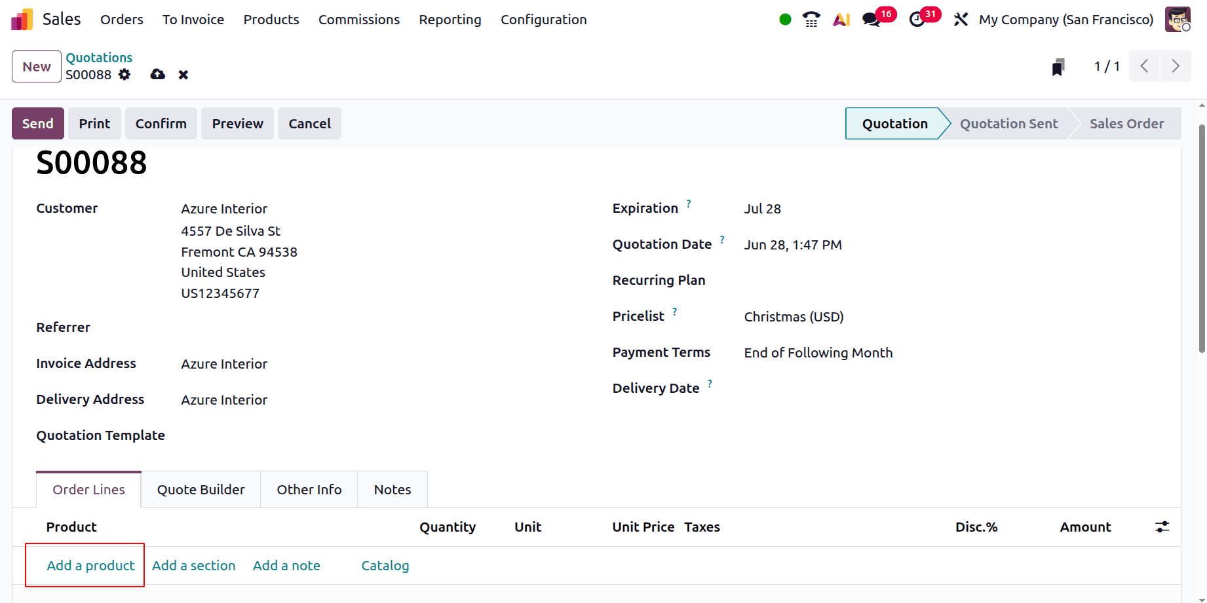Open company switcher My Company (San Francisco)
This screenshot has width=1207, height=603.
1066,20
